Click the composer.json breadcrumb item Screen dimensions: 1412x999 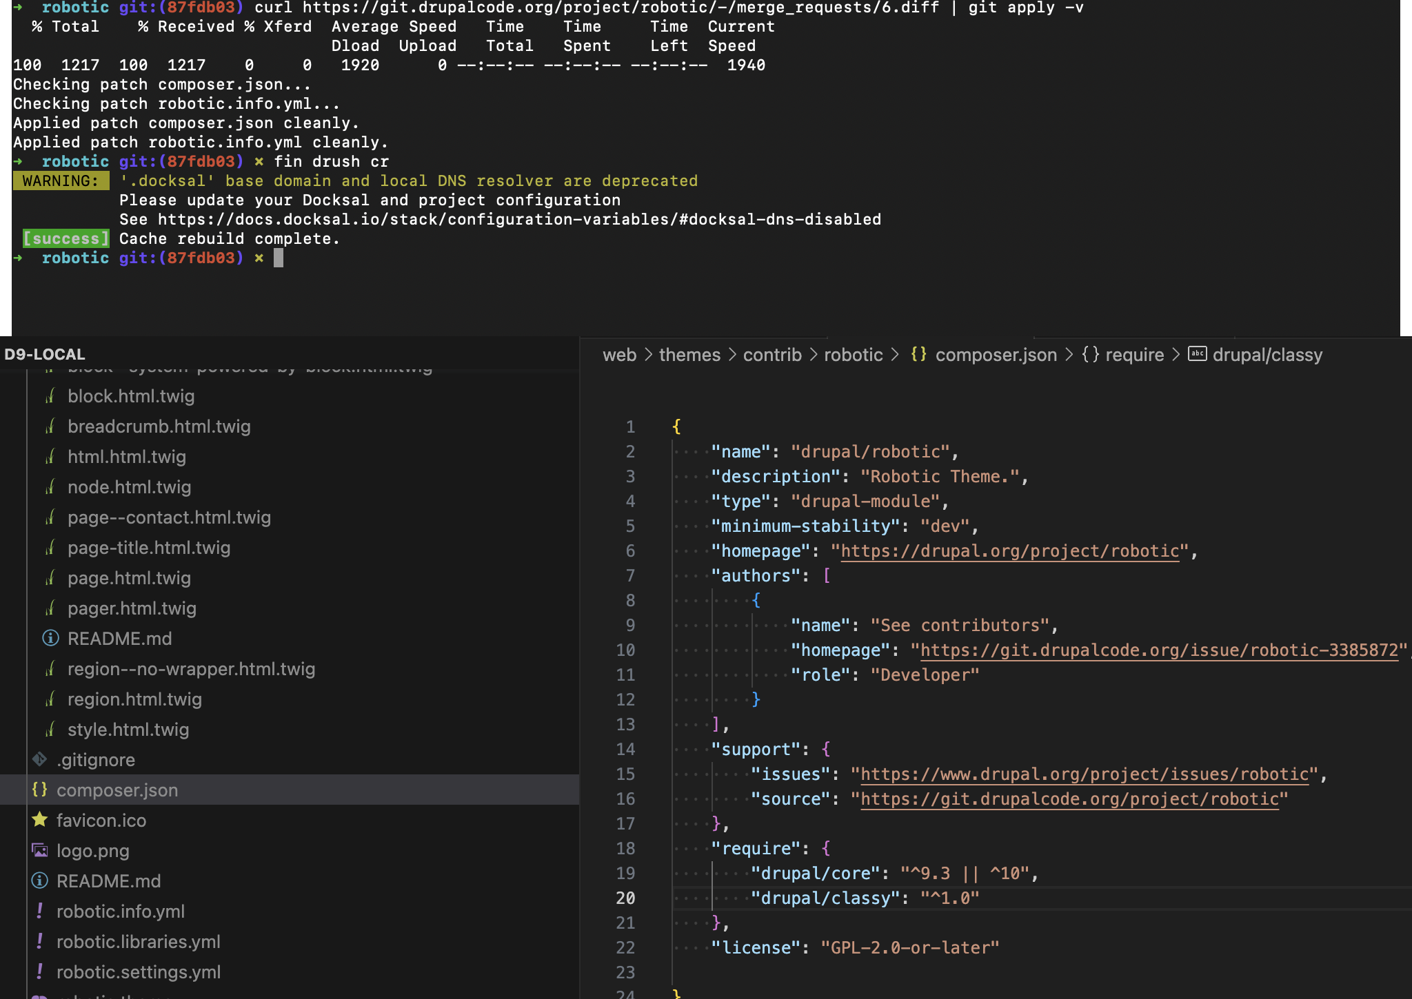996,355
